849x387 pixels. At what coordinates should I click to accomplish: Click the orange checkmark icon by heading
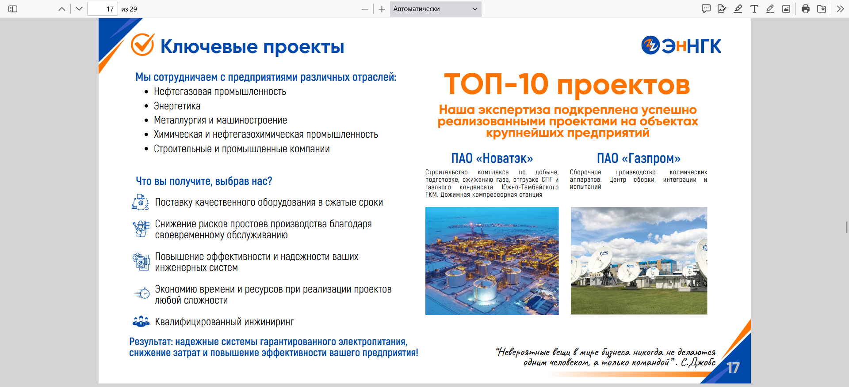point(142,45)
